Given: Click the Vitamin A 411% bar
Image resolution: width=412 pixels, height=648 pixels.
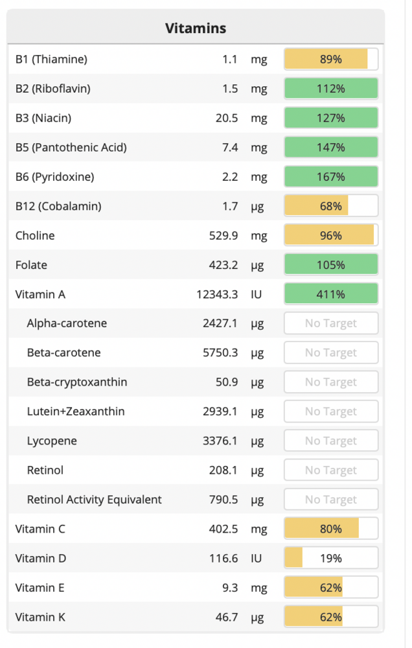Looking at the screenshot, I should (330, 294).
